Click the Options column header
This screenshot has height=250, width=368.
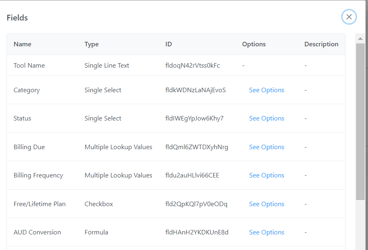pos(254,44)
